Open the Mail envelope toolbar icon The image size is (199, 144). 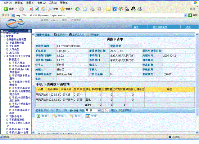[85, 9]
